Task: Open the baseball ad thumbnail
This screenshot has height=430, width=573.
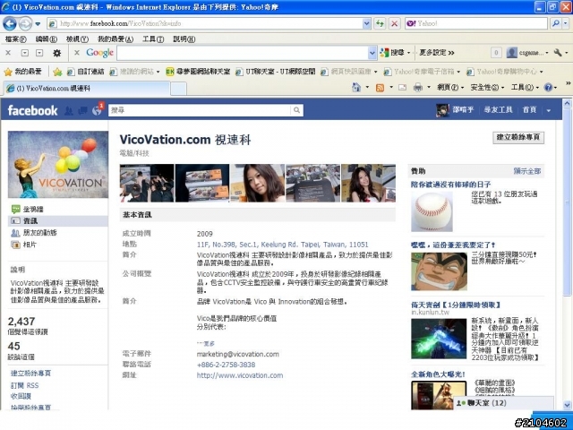Action: click(432, 211)
